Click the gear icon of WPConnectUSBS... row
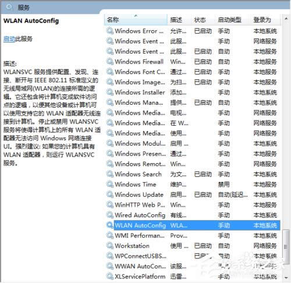 click(x=110, y=256)
